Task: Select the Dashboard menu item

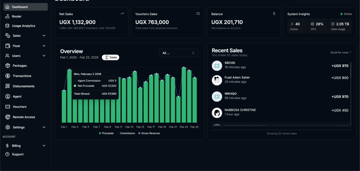Action: [25, 7]
